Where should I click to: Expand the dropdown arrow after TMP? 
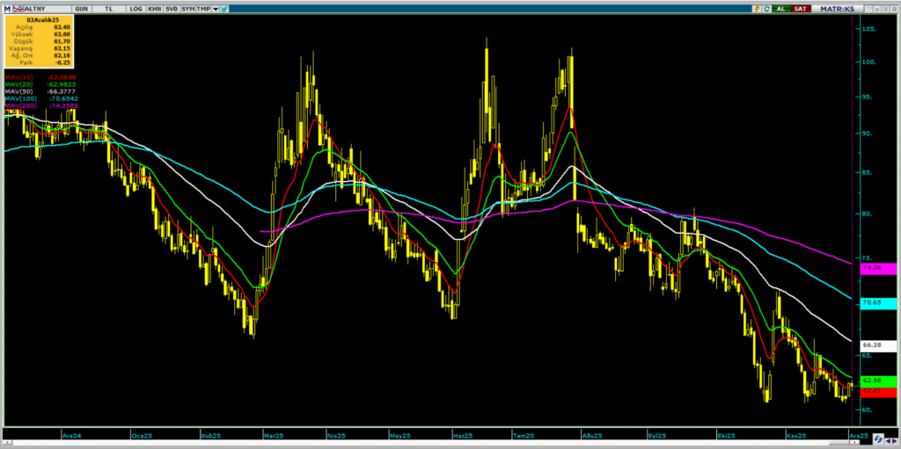coord(216,8)
